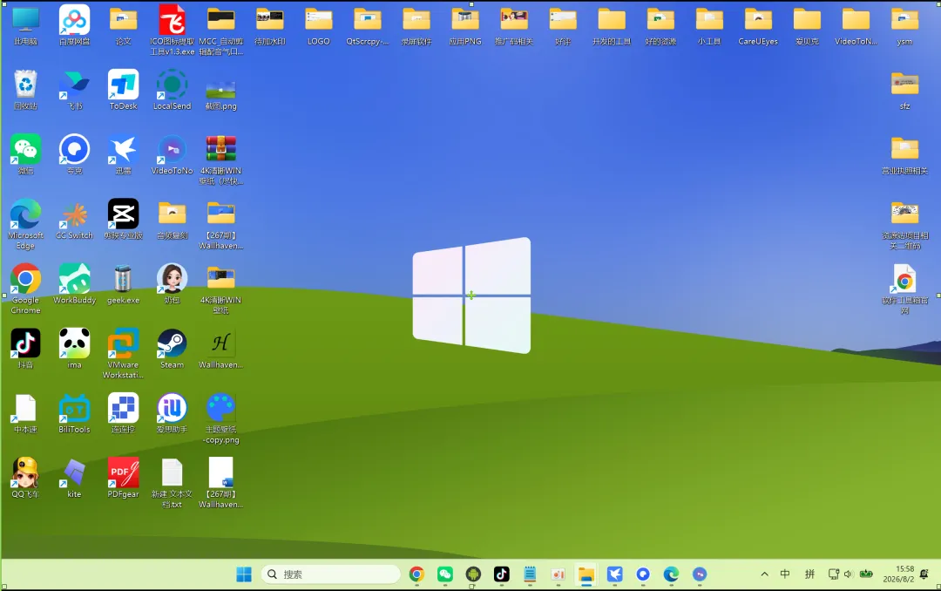Toggle the 中 input language indicator
The height and width of the screenshot is (591, 941).
click(785, 574)
